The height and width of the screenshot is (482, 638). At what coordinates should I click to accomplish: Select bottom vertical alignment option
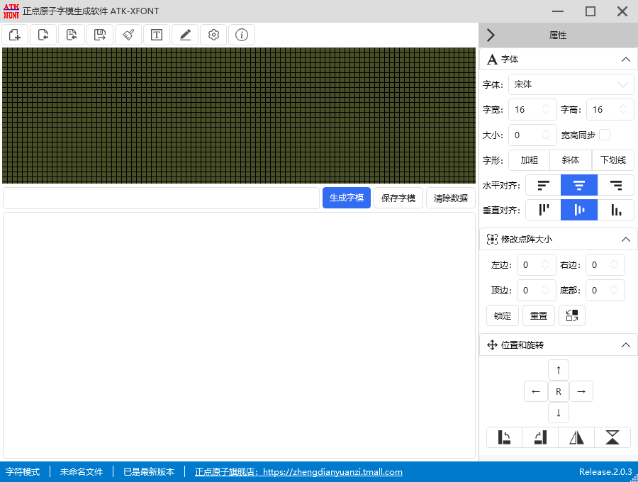click(616, 210)
